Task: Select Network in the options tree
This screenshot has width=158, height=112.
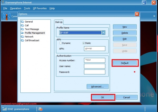Action: pos(29,37)
